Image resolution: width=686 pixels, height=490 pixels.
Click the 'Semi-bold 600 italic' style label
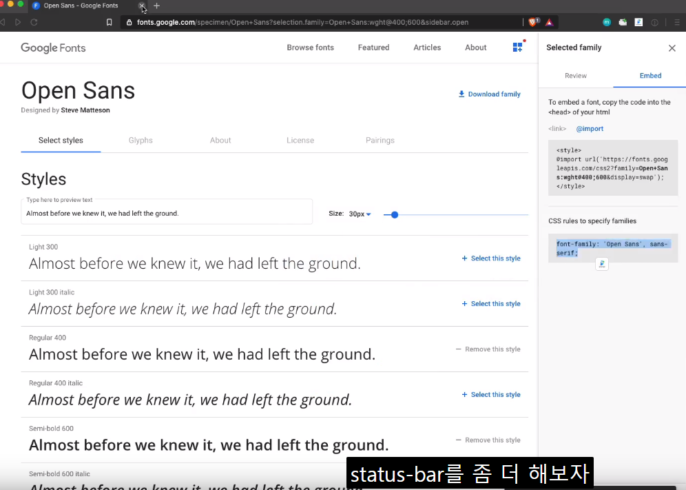coord(59,473)
